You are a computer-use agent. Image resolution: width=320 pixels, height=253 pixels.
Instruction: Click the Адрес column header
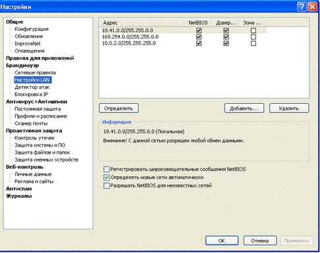(142, 23)
